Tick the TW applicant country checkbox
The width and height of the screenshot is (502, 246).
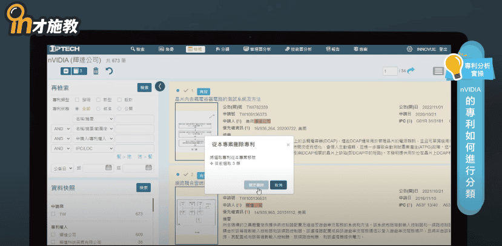coord(54,214)
